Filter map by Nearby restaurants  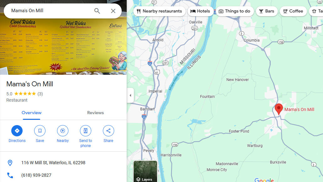[159, 11]
